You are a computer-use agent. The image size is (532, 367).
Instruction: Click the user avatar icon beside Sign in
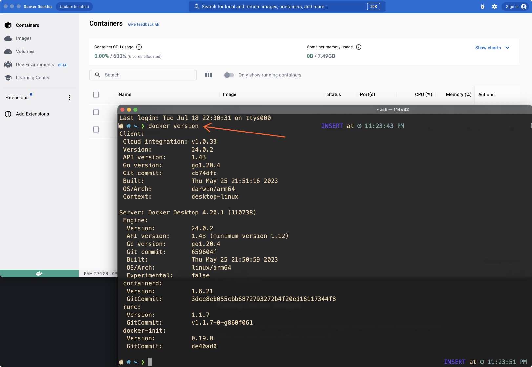(524, 7)
